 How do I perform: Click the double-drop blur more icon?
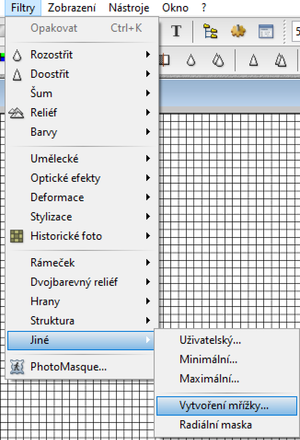click(x=218, y=59)
